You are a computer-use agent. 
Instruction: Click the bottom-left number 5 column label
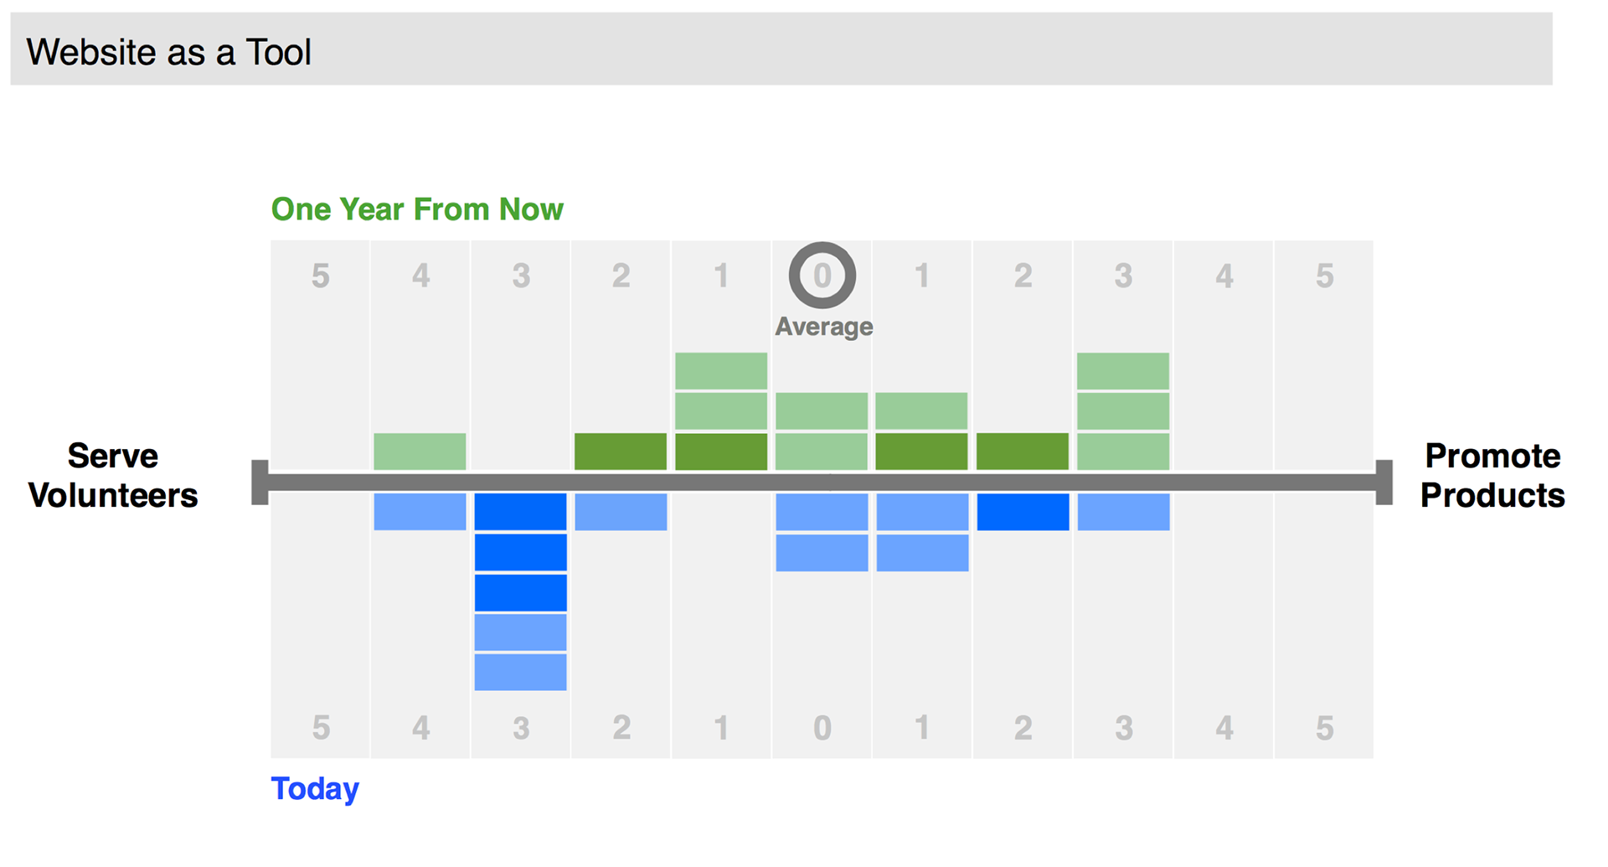[x=321, y=728]
